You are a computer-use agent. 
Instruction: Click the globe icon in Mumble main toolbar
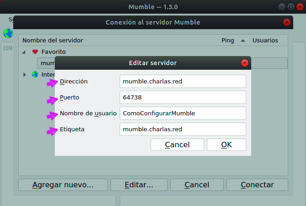(x=8, y=33)
